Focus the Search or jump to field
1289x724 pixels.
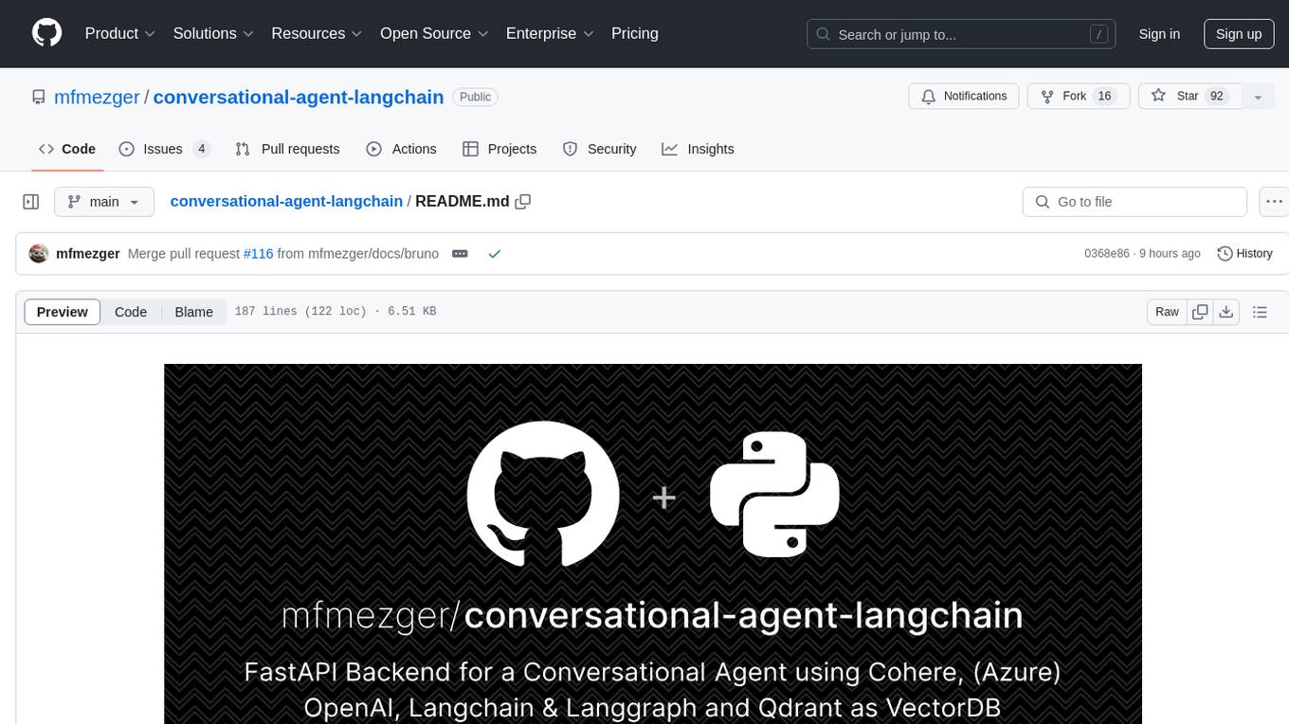click(963, 34)
